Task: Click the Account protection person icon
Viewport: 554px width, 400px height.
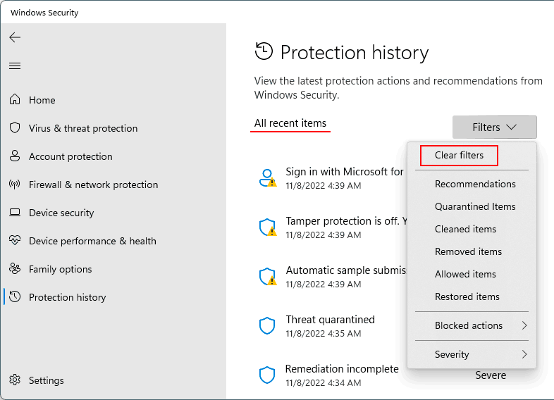Action: pos(15,156)
